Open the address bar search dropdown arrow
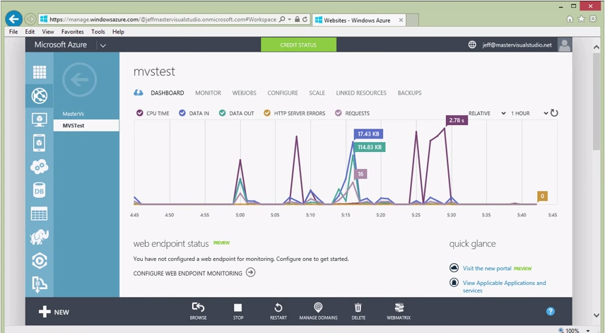Image resolution: width=605 pixels, height=333 pixels. pos(289,19)
